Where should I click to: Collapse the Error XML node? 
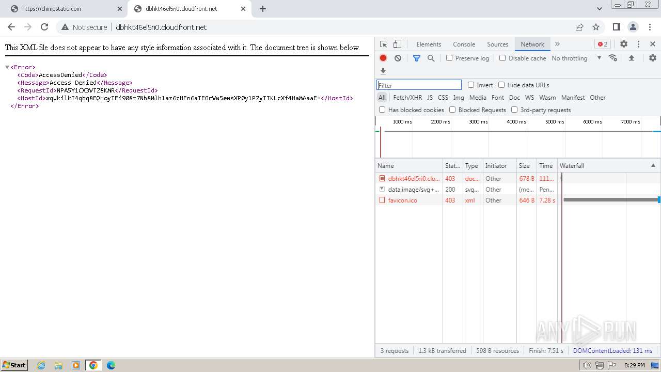point(7,67)
